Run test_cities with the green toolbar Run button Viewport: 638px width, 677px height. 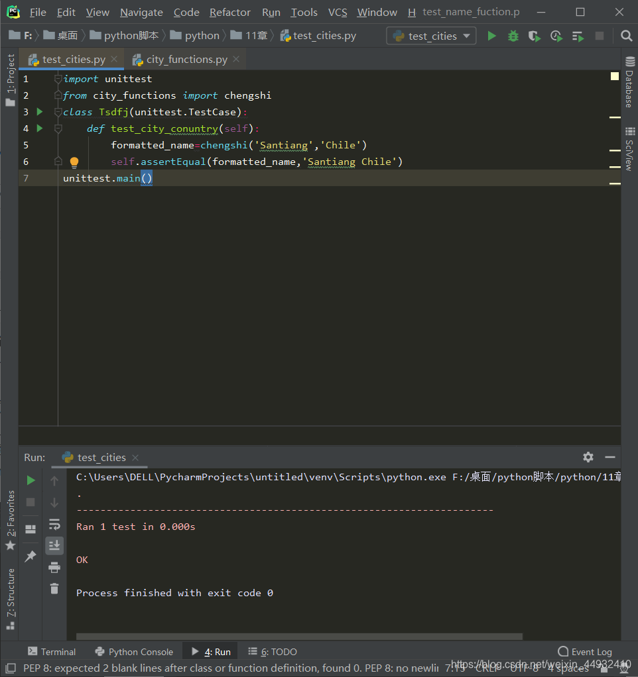492,36
